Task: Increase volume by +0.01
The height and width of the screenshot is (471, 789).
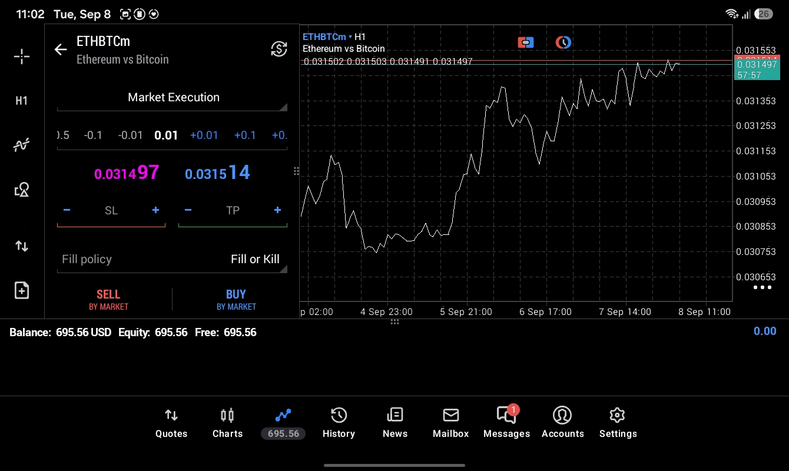Action: click(x=204, y=135)
